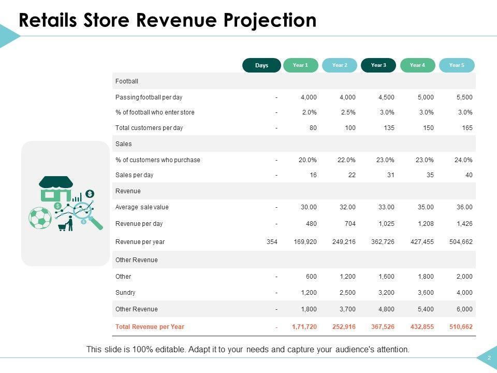Click the Sundry row label
Viewport: 497px width, 373px height.
pos(125,293)
